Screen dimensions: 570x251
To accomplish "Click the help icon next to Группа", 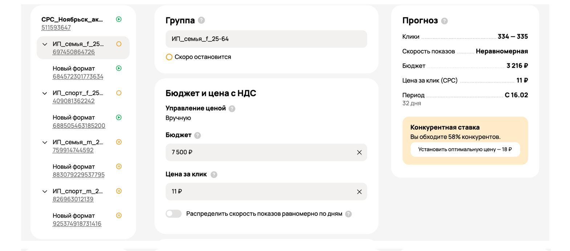I will click(201, 20).
